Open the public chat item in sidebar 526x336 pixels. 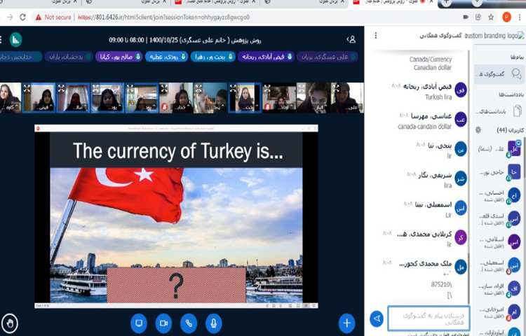[499, 74]
